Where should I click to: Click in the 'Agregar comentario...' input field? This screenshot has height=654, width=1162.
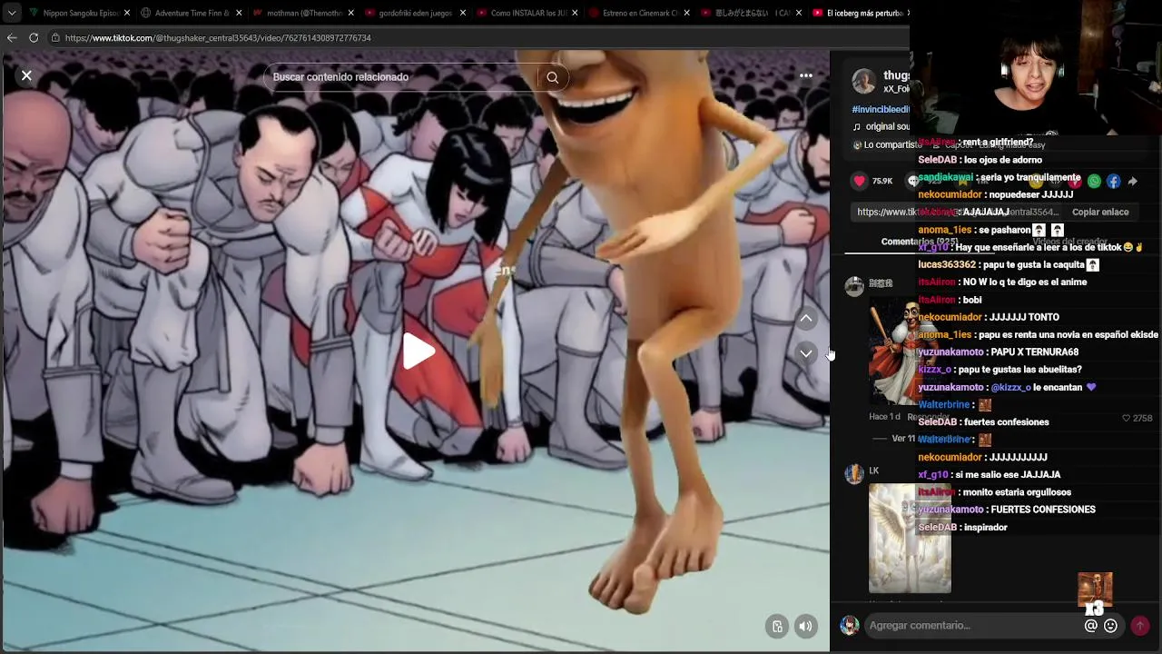click(973, 625)
